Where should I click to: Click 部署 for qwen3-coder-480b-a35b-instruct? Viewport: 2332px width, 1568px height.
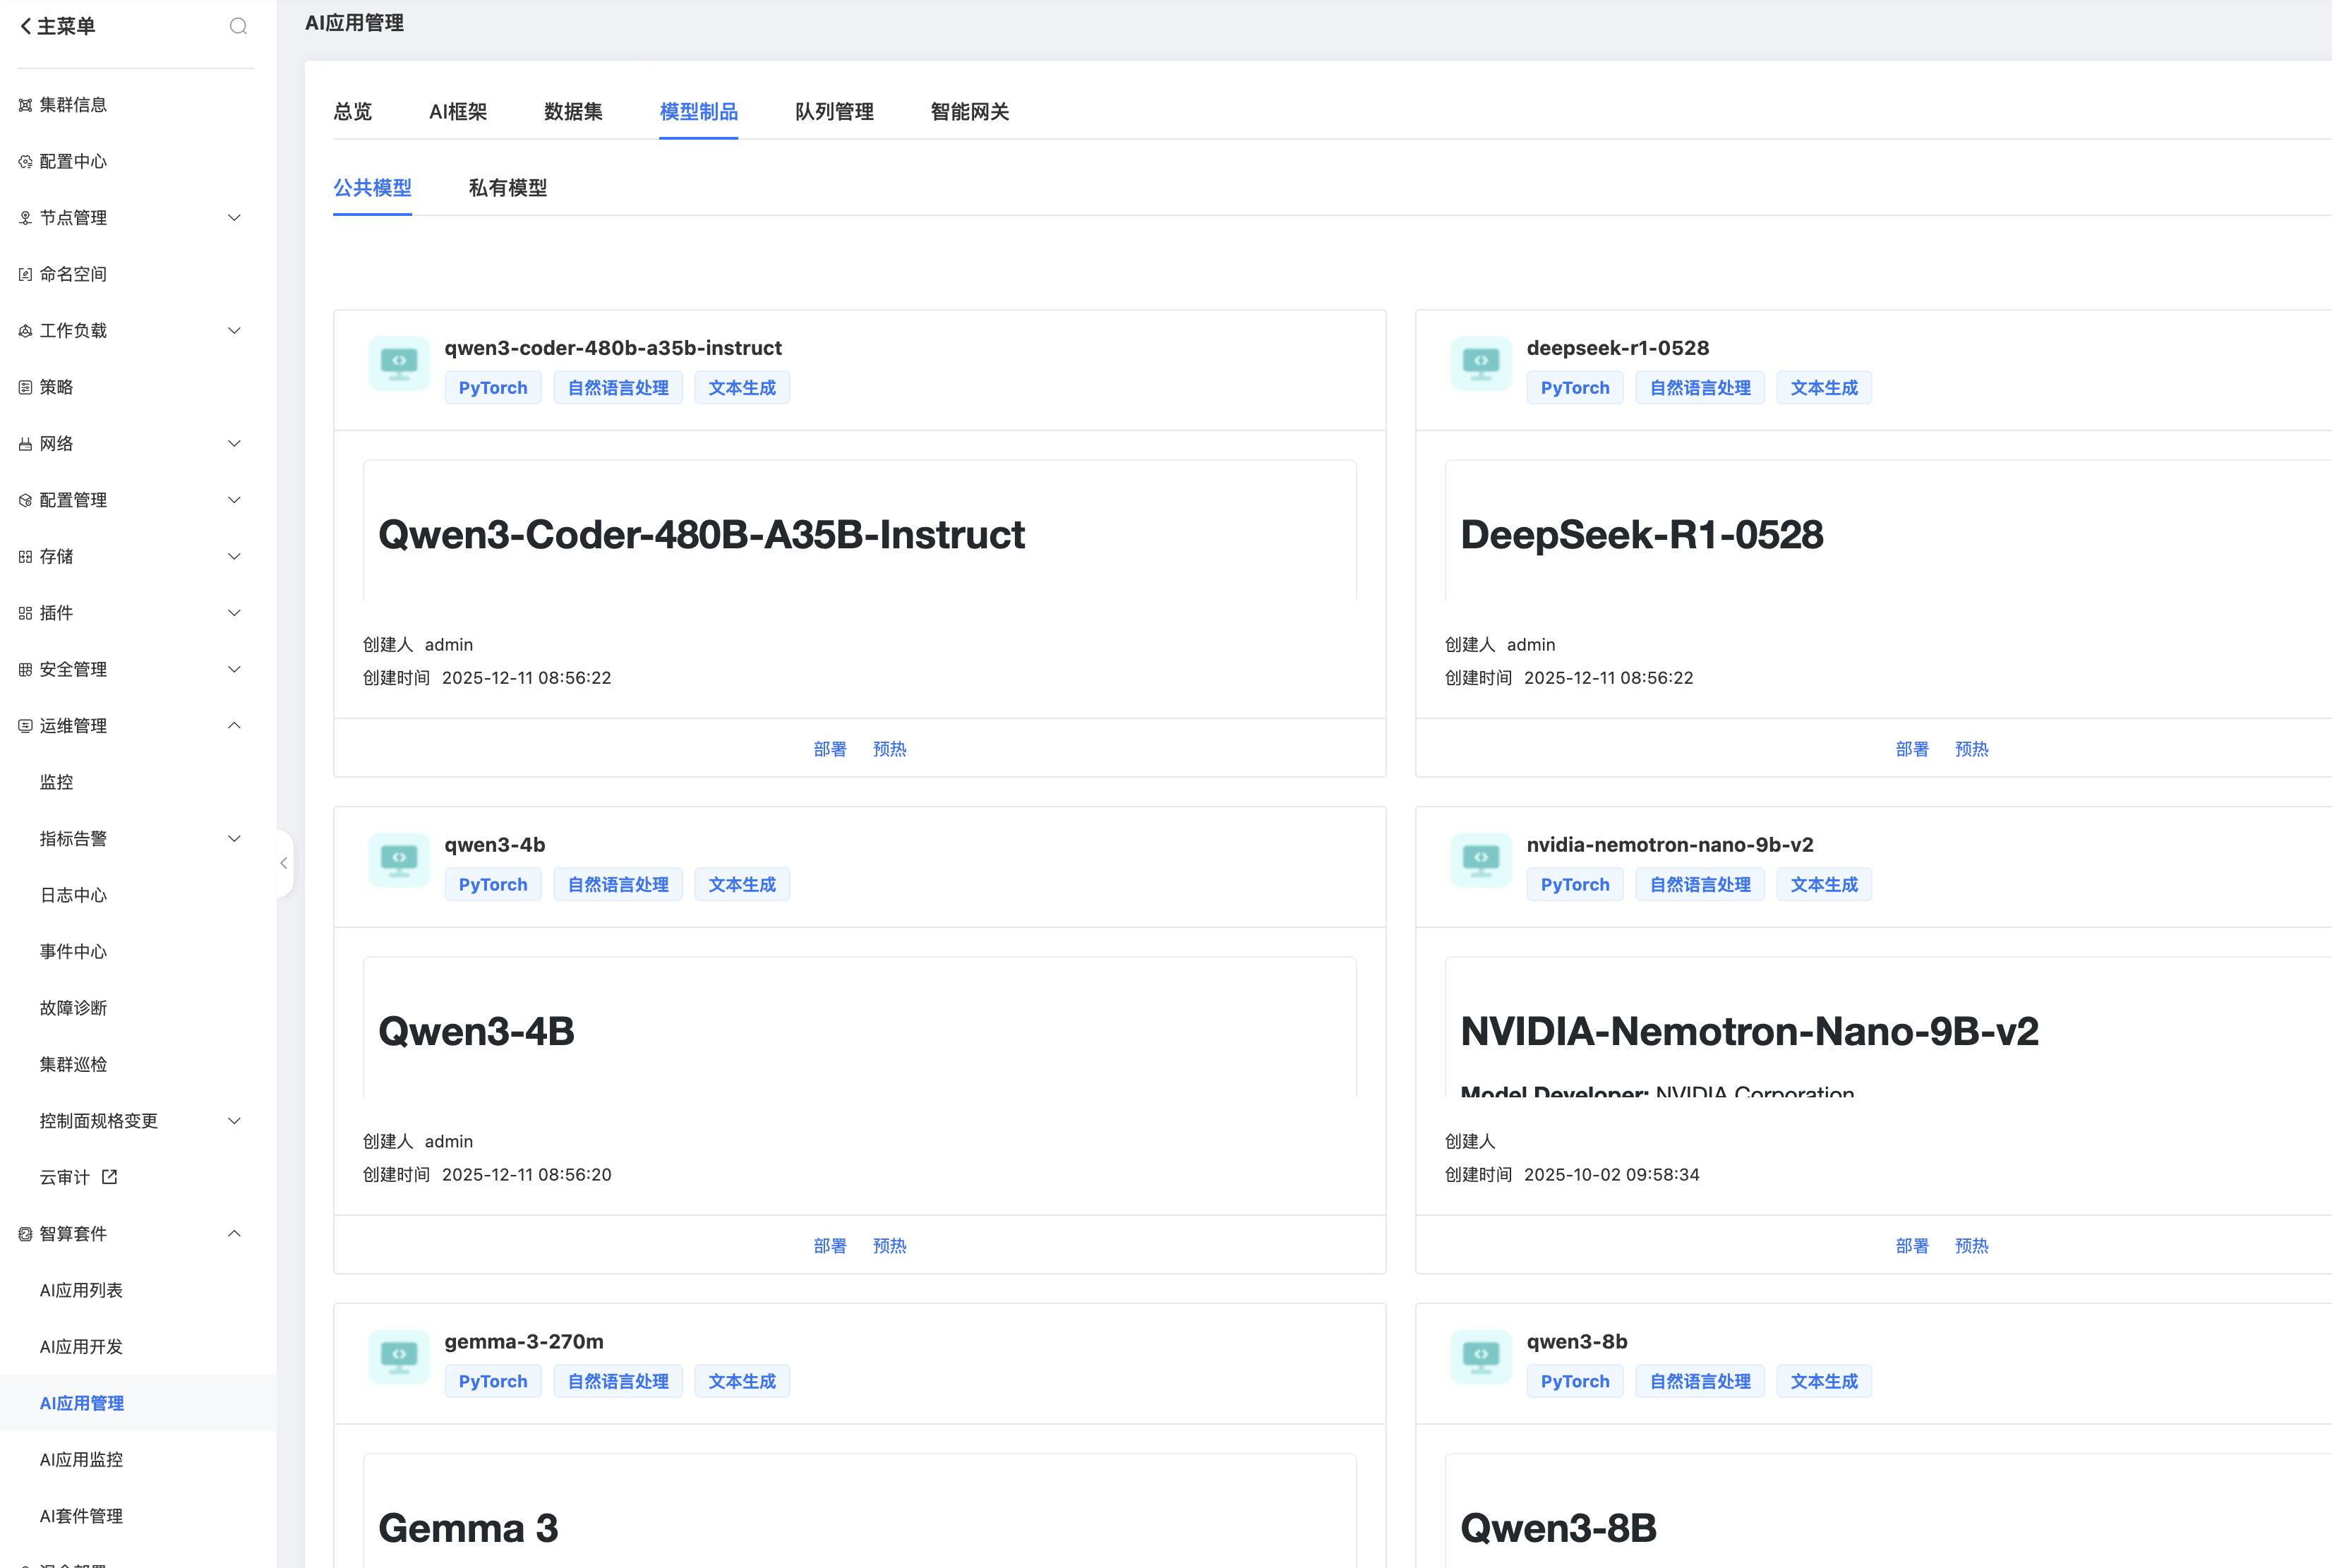pos(830,749)
